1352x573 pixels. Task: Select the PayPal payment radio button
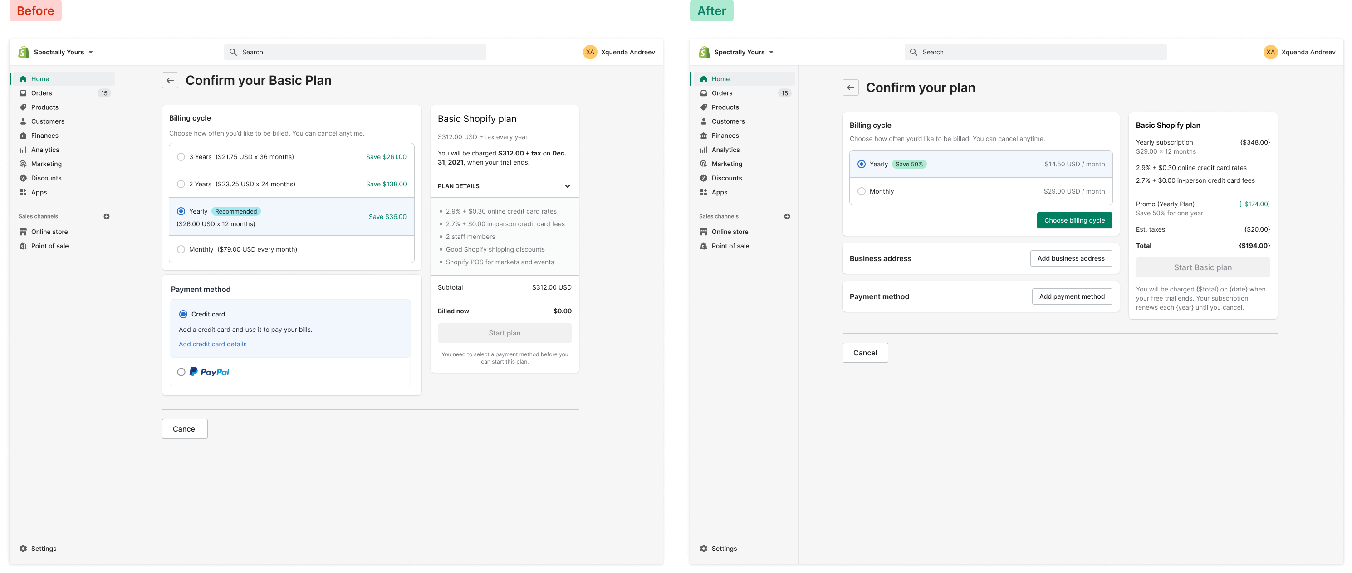tap(181, 372)
